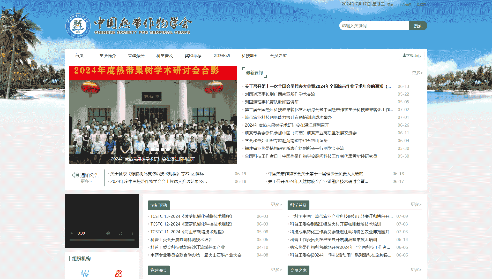Screen dimensions: 492x279
Task: Click the Chinese Society for Tropical Crops logo
Action: 129,26
